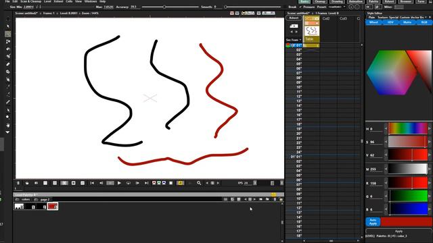This screenshot has width=433, height=243.
Task: Toggle the matte channel button
Action: 171,183
